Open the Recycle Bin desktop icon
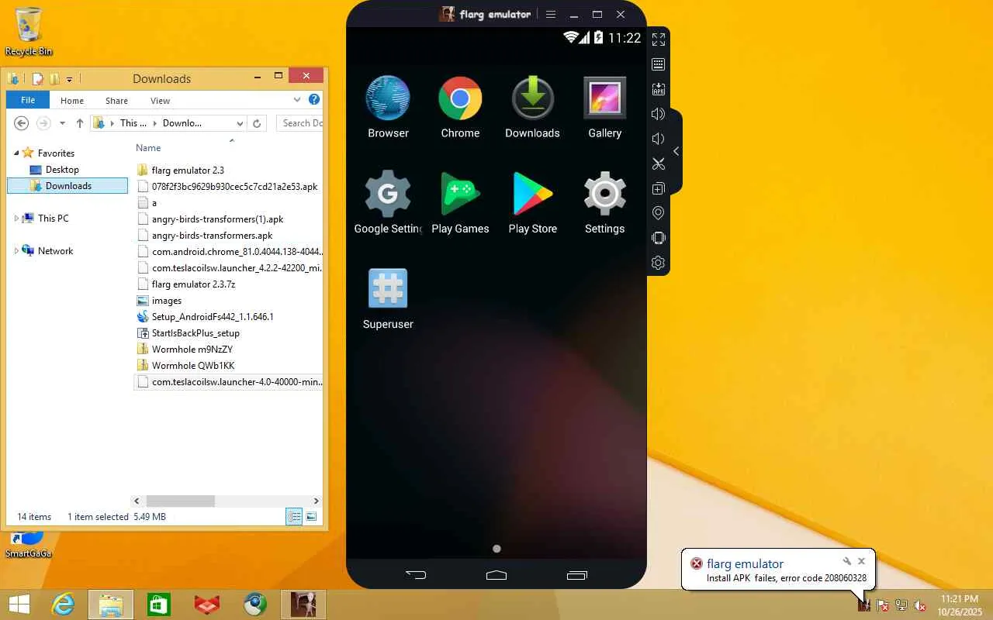Image resolution: width=993 pixels, height=620 pixels. click(29, 33)
